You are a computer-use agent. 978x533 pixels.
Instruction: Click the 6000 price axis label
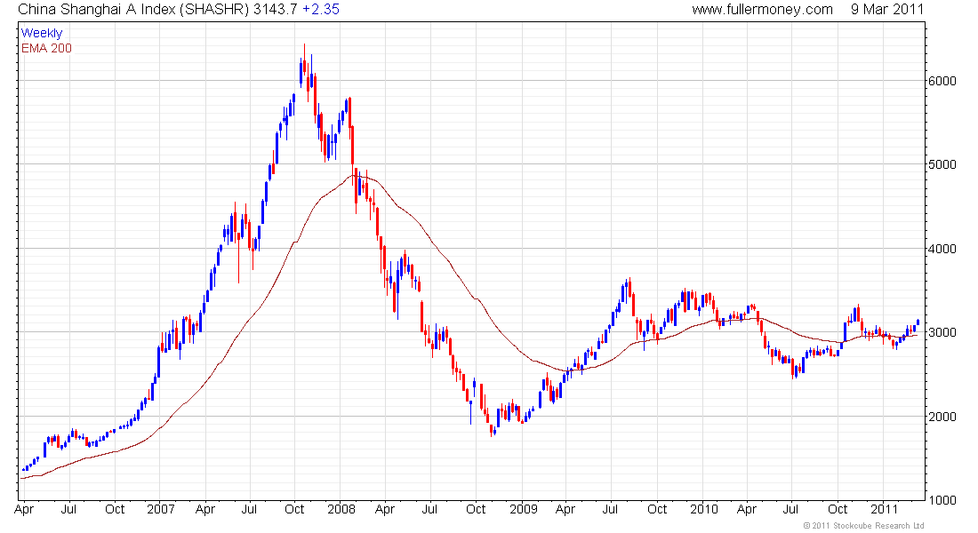tap(942, 81)
